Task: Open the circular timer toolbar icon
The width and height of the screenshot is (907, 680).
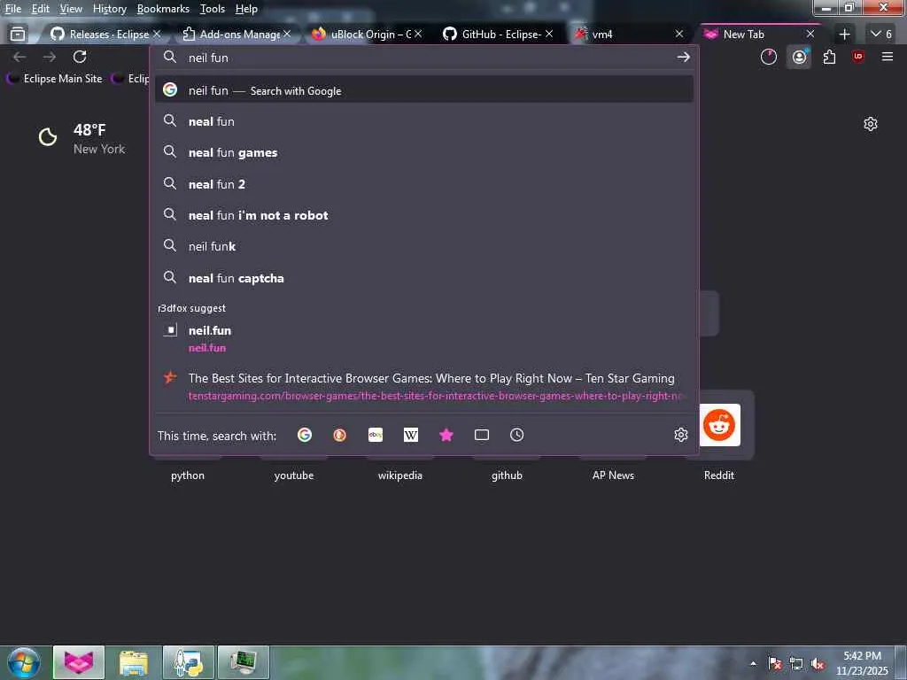Action: click(769, 57)
